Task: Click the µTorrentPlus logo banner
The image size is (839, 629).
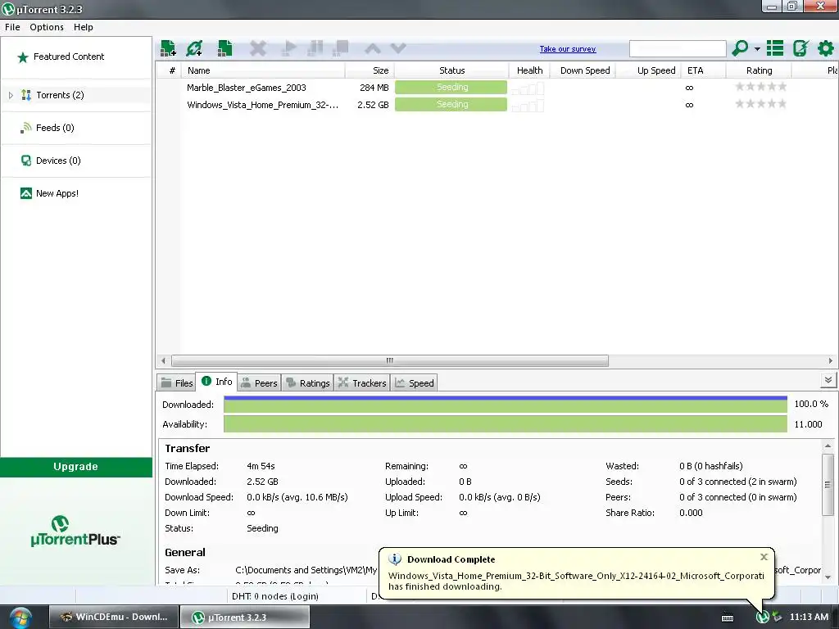Action: coord(75,531)
